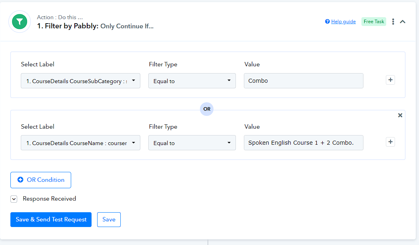
Task: Open the CourseName Select Label dropdown
Action: click(80, 143)
